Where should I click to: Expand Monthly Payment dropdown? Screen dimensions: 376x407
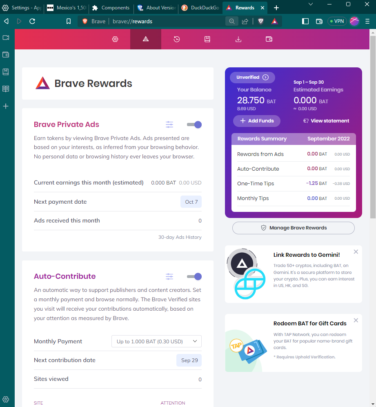click(157, 341)
